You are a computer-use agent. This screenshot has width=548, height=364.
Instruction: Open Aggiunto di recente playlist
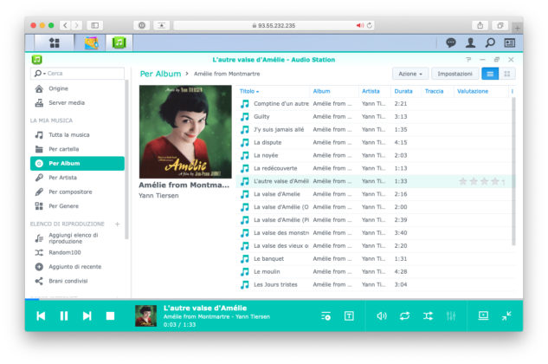tap(77, 267)
